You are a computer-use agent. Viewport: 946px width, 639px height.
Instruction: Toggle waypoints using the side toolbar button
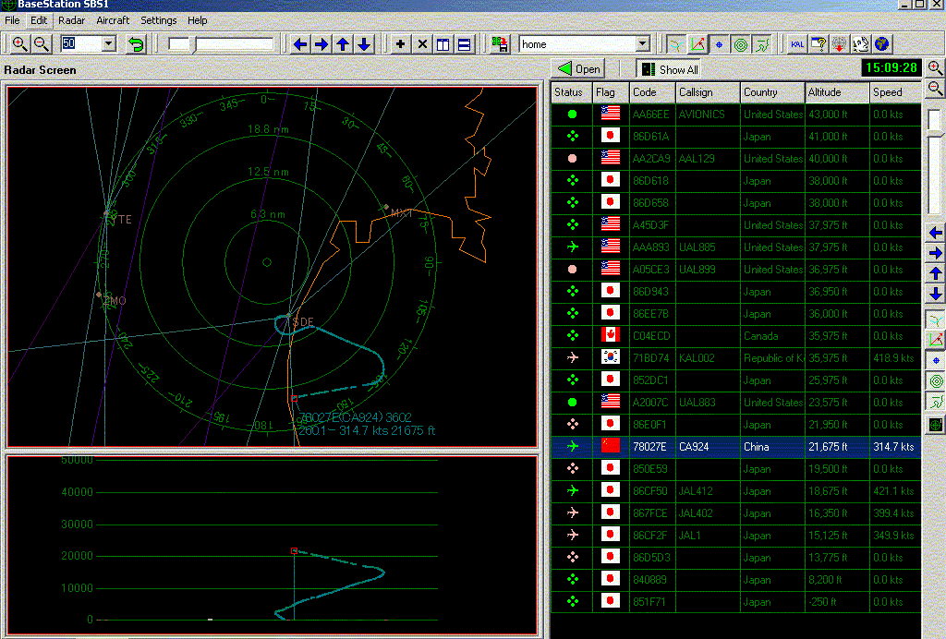pos(936,360)
